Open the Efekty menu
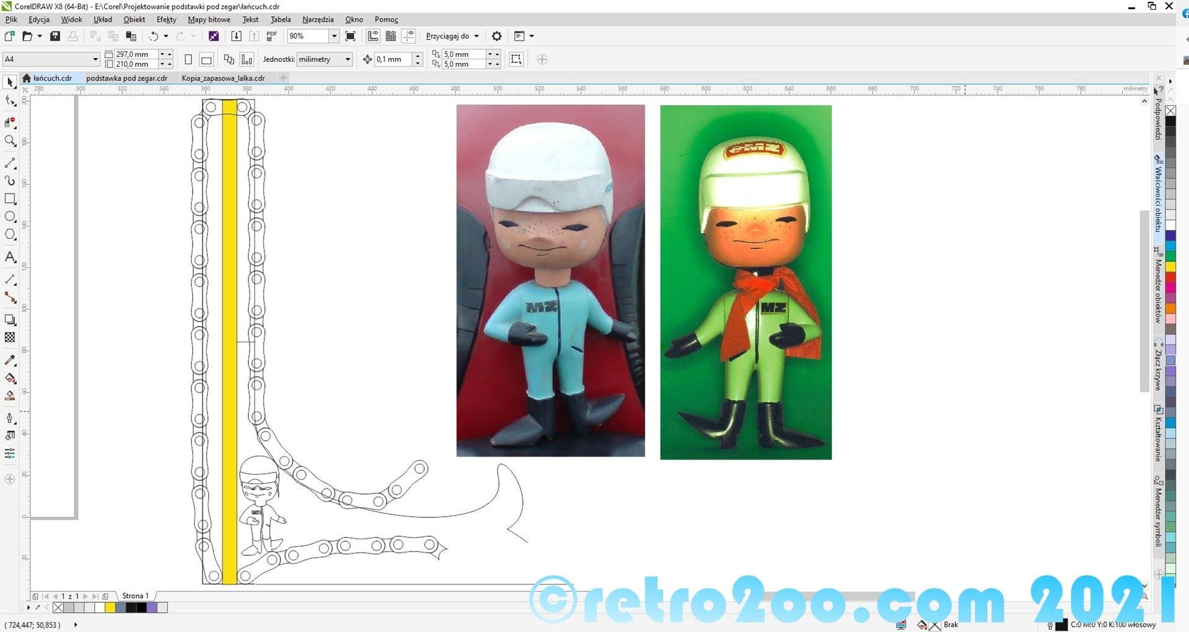This screenshot has height=632, width=1189. pyautogui.click(x=166, y=20)
